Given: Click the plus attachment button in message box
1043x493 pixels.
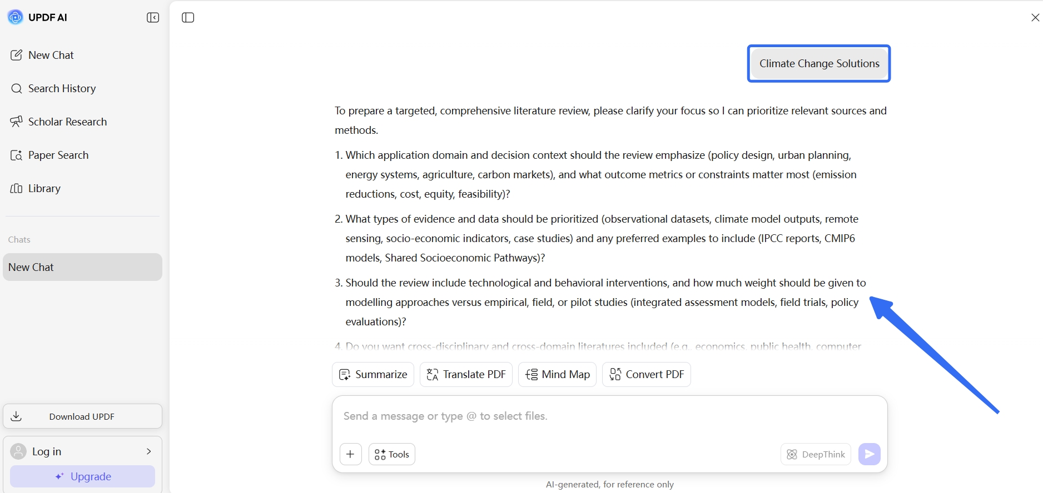Looking at the screenshot, I should coord(351,454).
